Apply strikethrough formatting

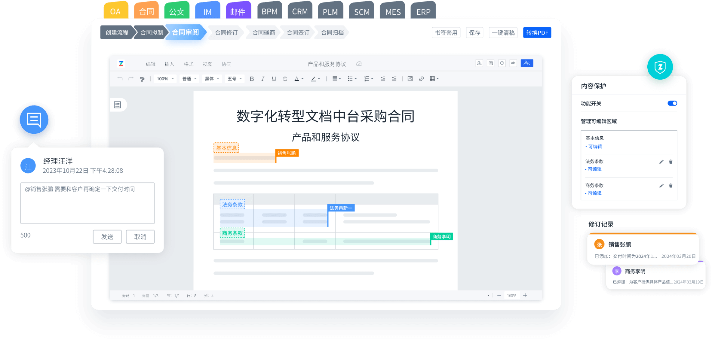pyautogui.click(x=285, y=79)
